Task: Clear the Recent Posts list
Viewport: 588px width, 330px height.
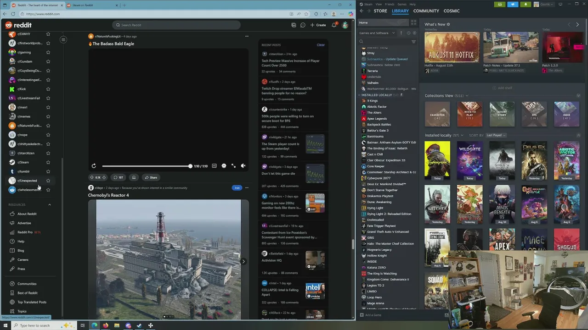Action: coord(321,45)
